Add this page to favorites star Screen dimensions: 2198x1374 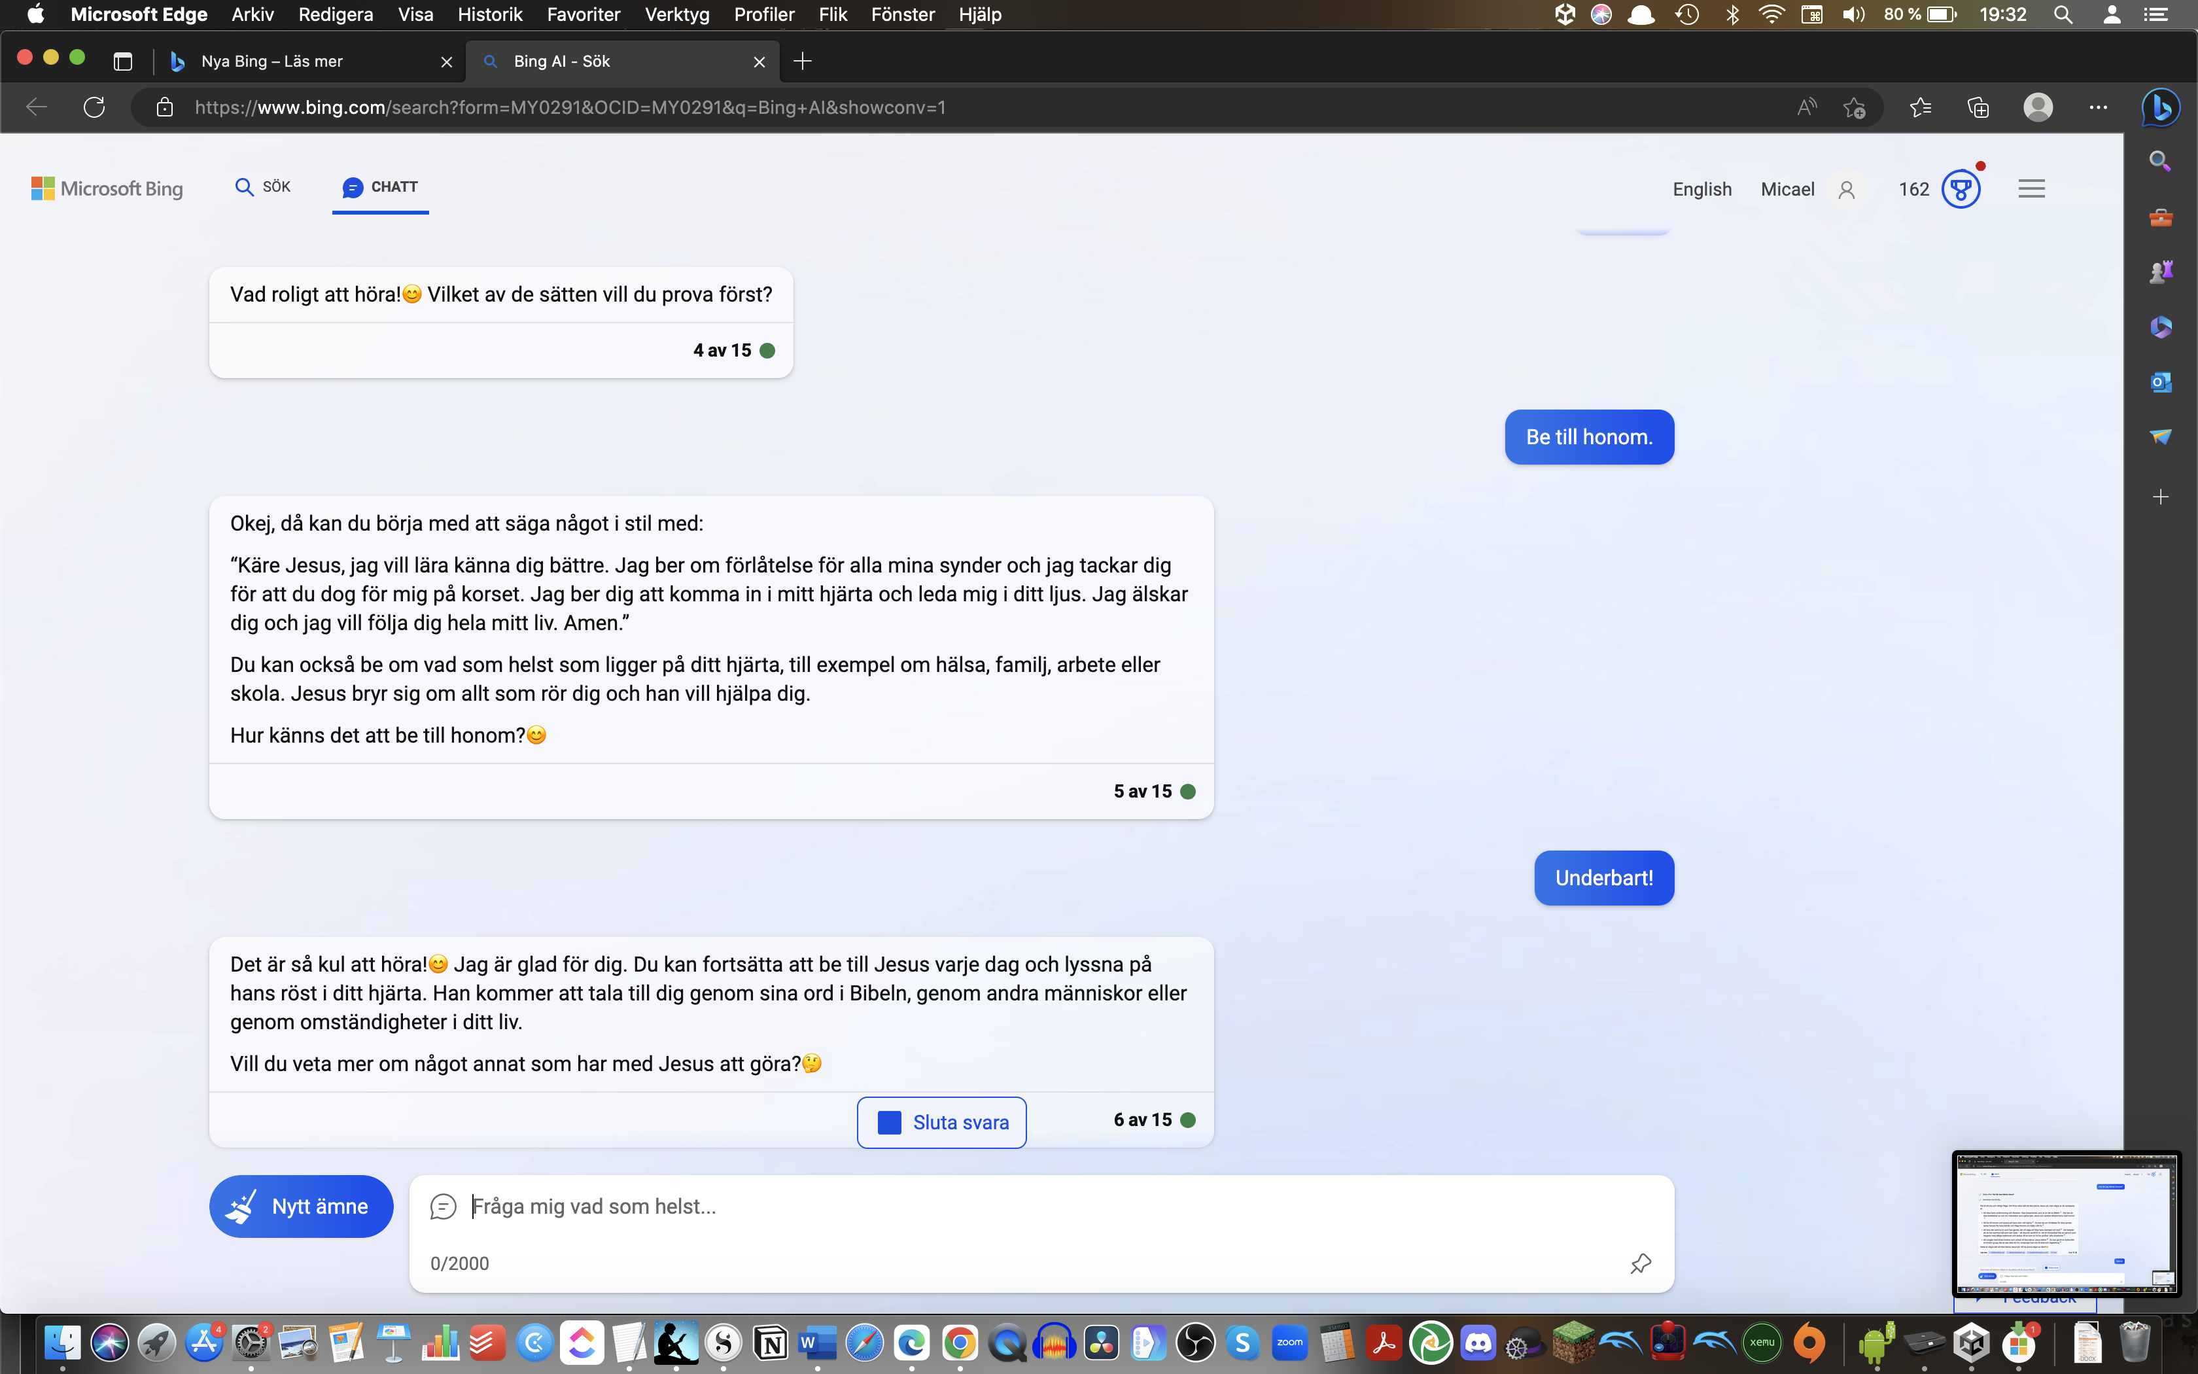click(1854, 108)
